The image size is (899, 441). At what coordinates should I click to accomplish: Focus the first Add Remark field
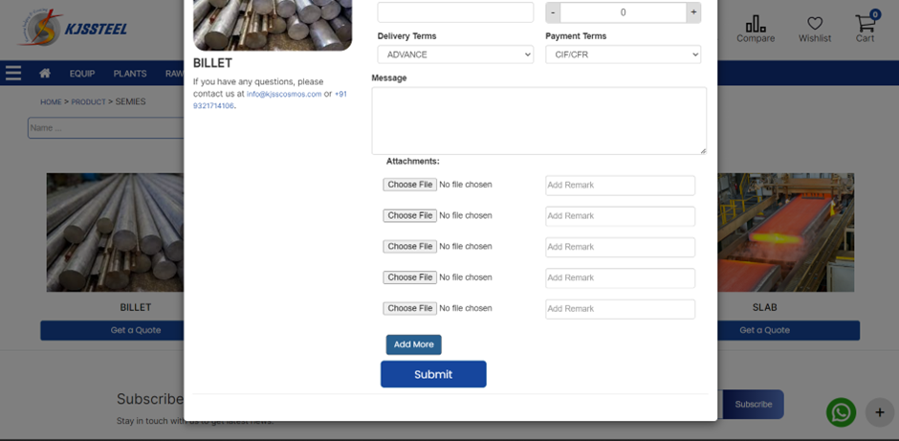click(621, 186)
